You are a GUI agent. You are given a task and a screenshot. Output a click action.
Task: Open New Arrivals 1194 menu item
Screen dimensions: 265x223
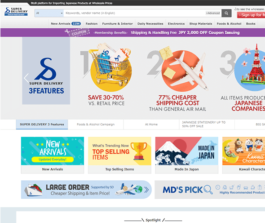tap(66, 24)
